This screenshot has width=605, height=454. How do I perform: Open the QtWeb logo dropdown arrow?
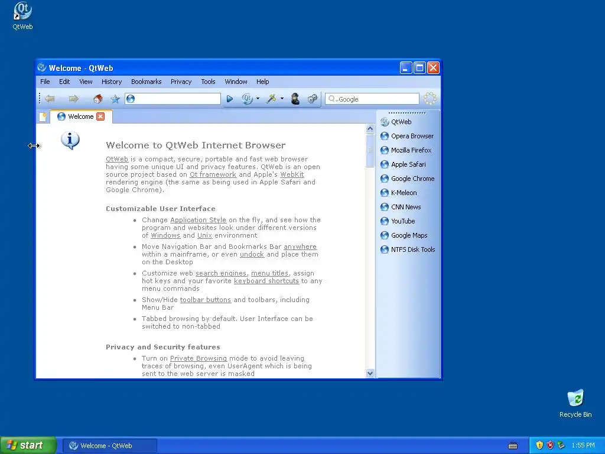click(258, 99)
